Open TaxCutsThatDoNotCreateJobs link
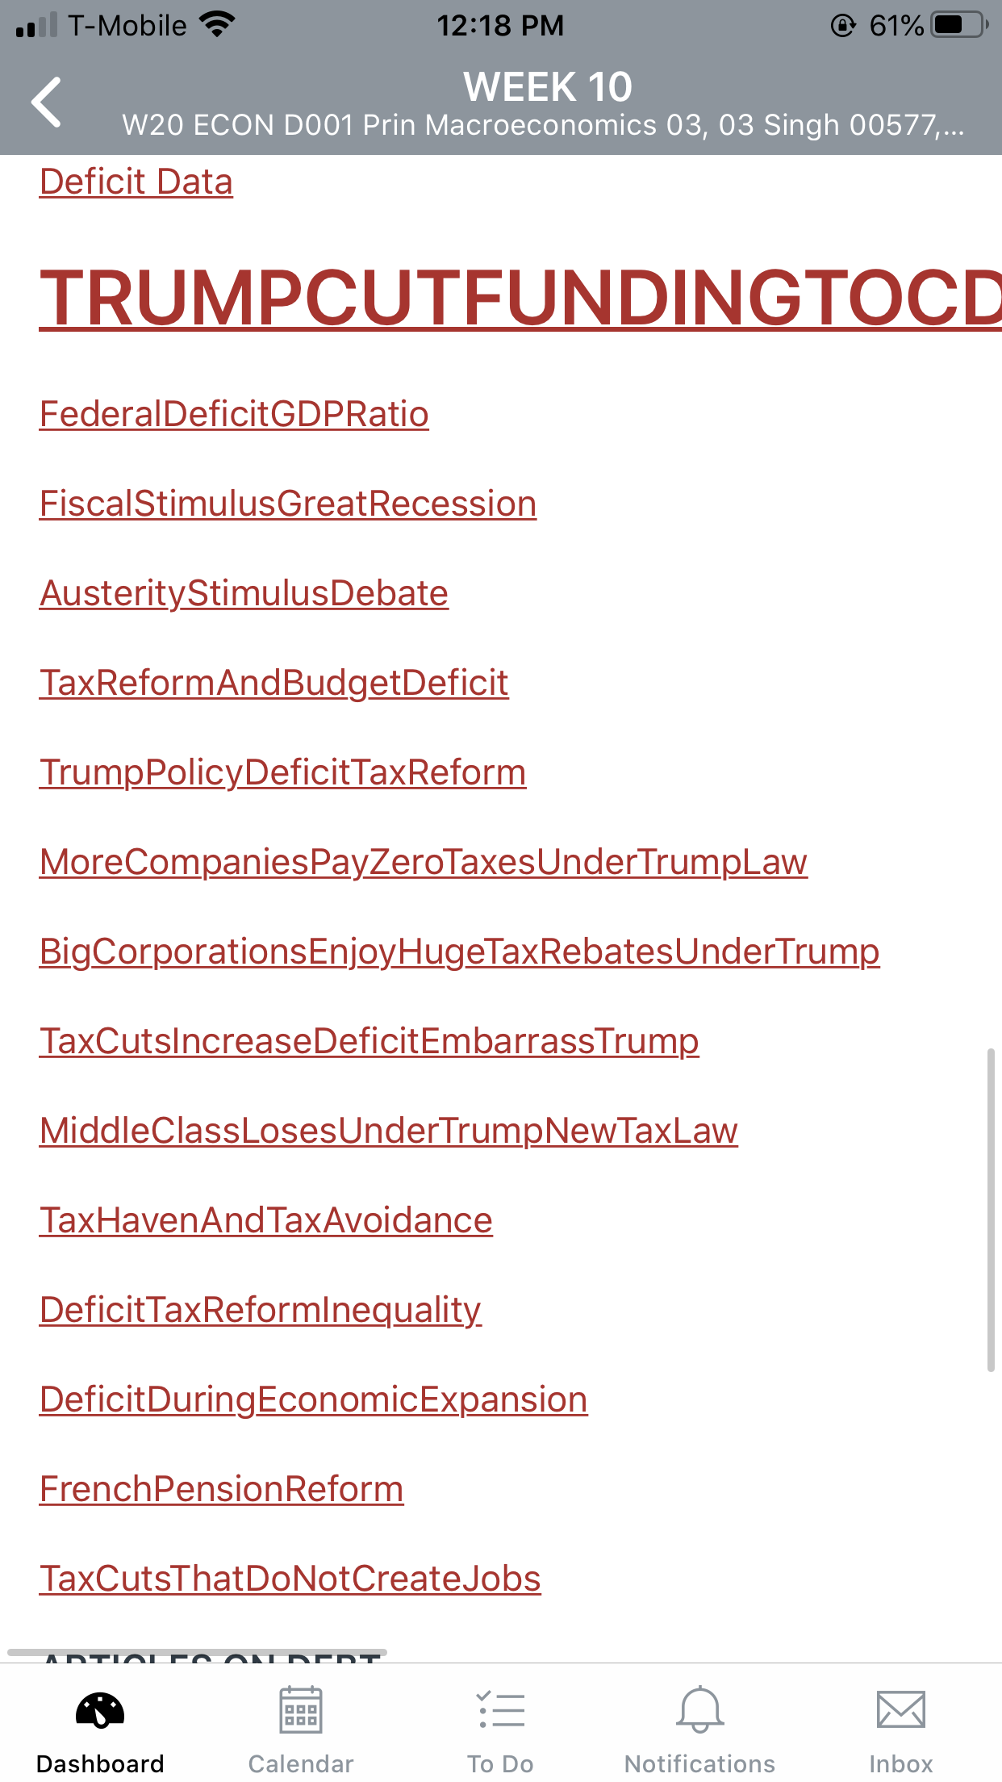 (x=290, y=1579)
